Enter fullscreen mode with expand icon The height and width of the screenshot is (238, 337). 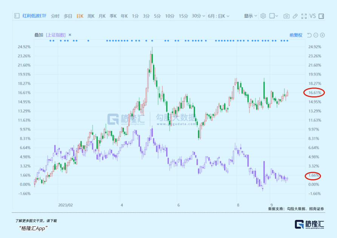(x=304, y=16)
